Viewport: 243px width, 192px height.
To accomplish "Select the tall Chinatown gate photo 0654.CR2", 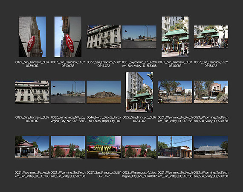I will click(x=139, y=92).
